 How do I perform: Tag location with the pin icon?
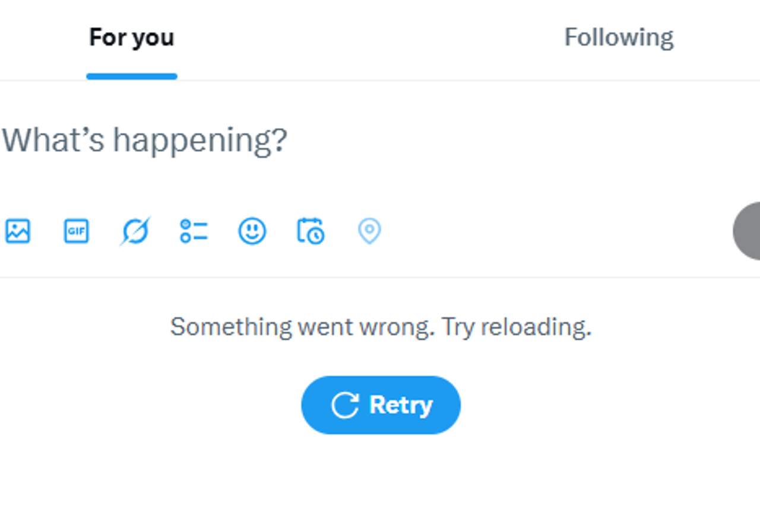coord(369,231)
